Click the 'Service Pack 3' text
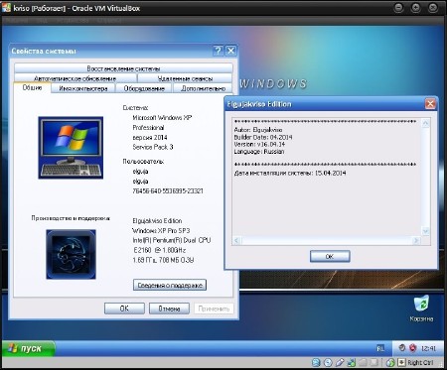The width and height of the screenshot is (447, 370). point(153,147)
